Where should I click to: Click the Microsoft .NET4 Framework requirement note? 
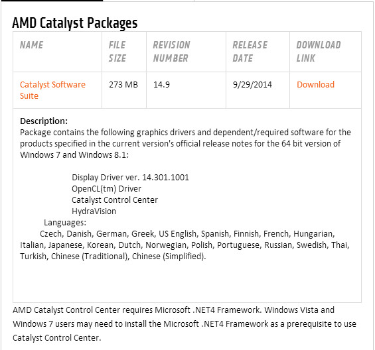click(x=185, y=324)
